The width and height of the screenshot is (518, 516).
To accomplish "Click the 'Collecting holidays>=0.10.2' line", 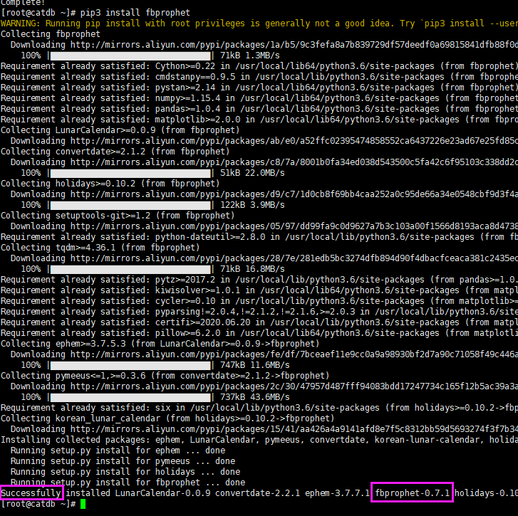I will (x=110, y=184).
